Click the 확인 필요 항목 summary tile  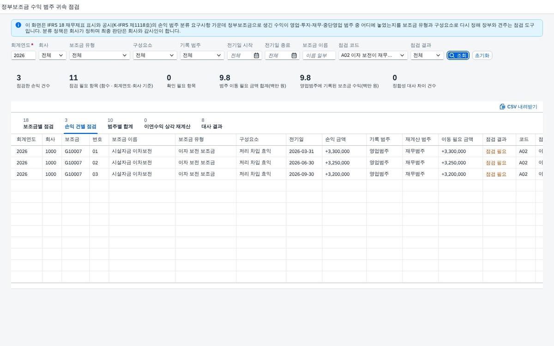point(181,81)
